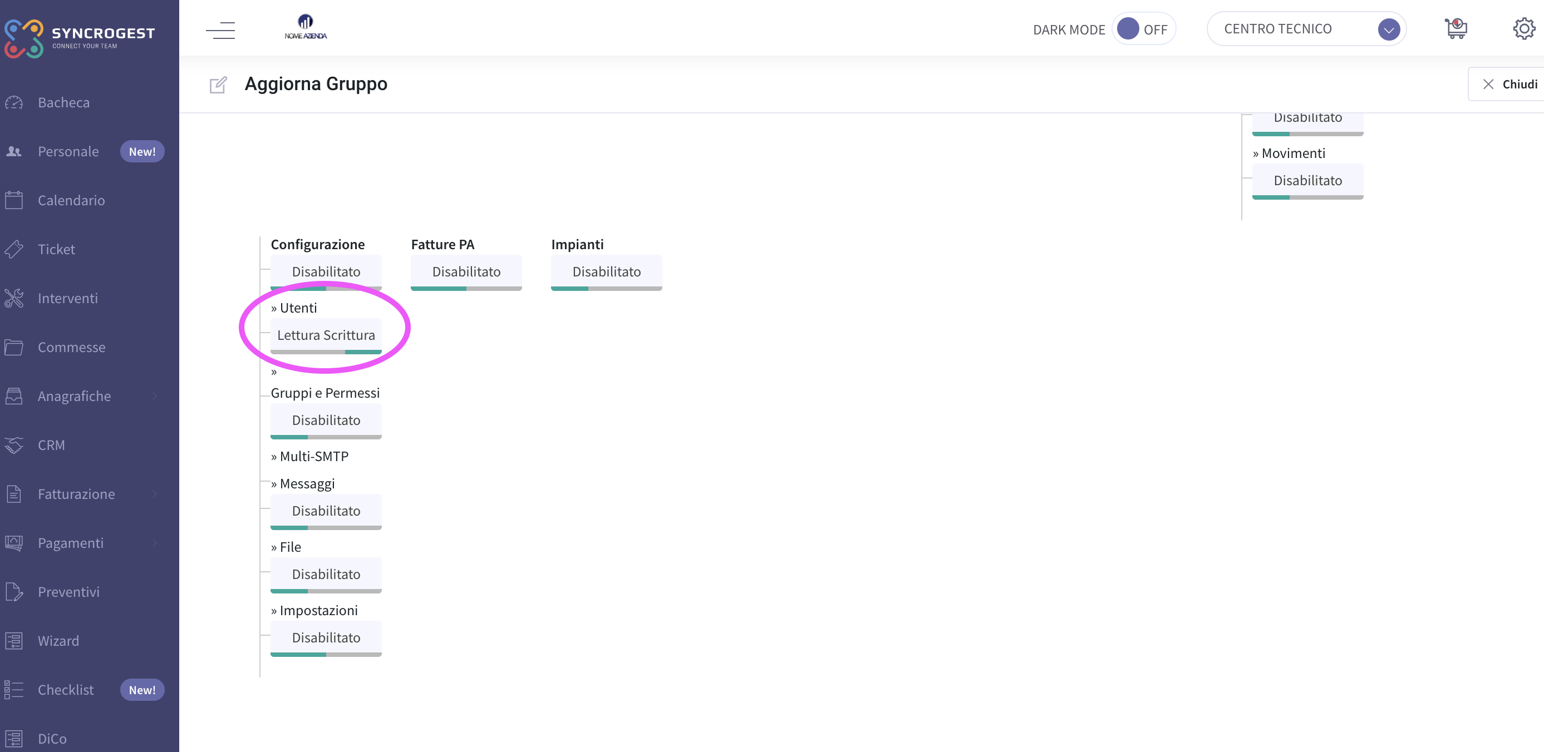The width and height of the screenshot is (1544, 752).
Task: Open Ticket in the sidebar
Action: 56,249
